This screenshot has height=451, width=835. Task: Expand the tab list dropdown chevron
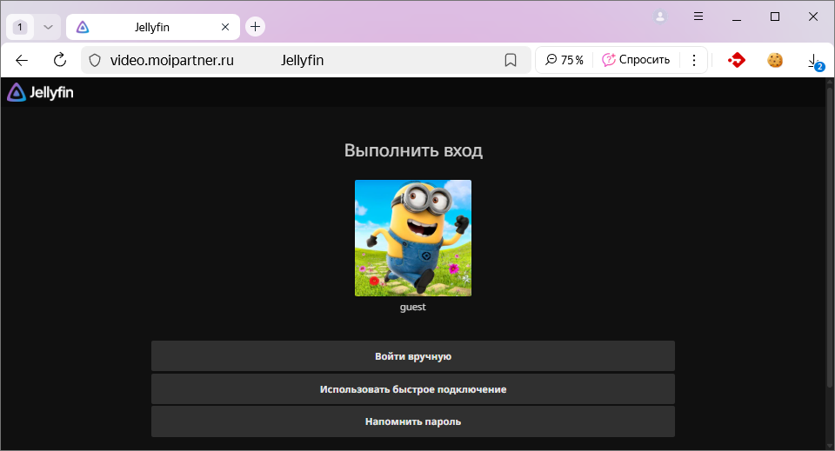click(48, 27)
